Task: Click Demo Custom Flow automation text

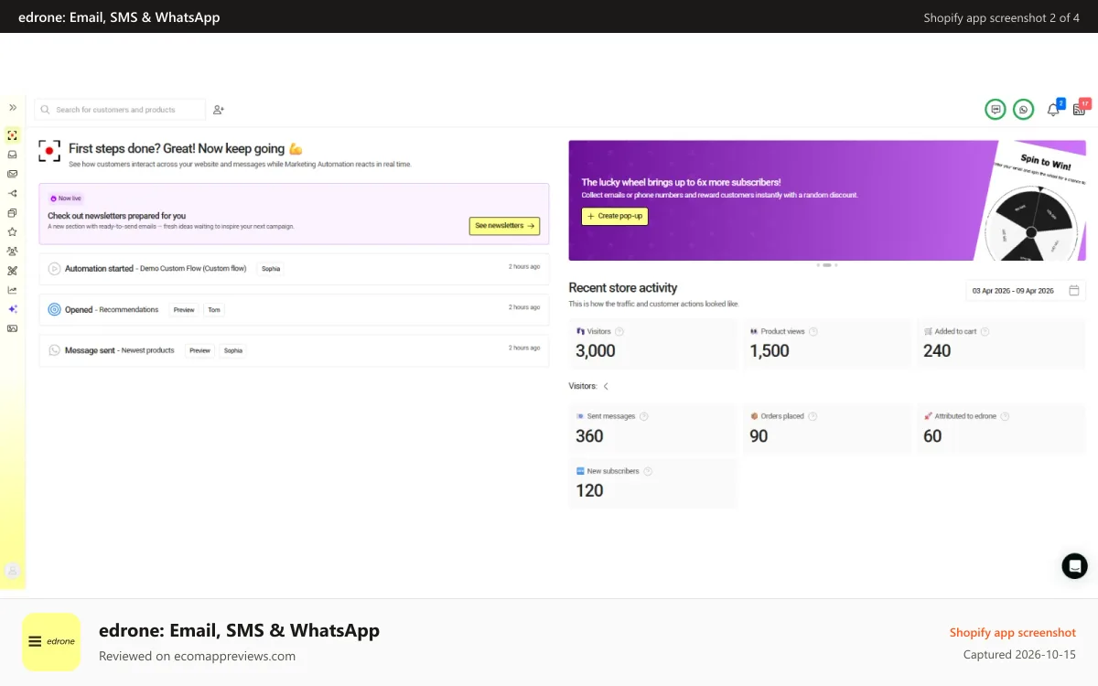Action: [x=193, y=269]
